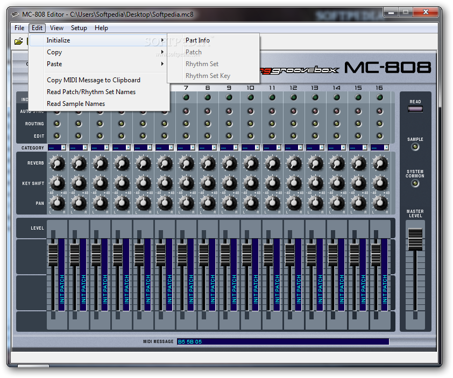This screenshot has height=378, width=453.
Task: Click the Level fader for part 13
Action: (311, 255)
